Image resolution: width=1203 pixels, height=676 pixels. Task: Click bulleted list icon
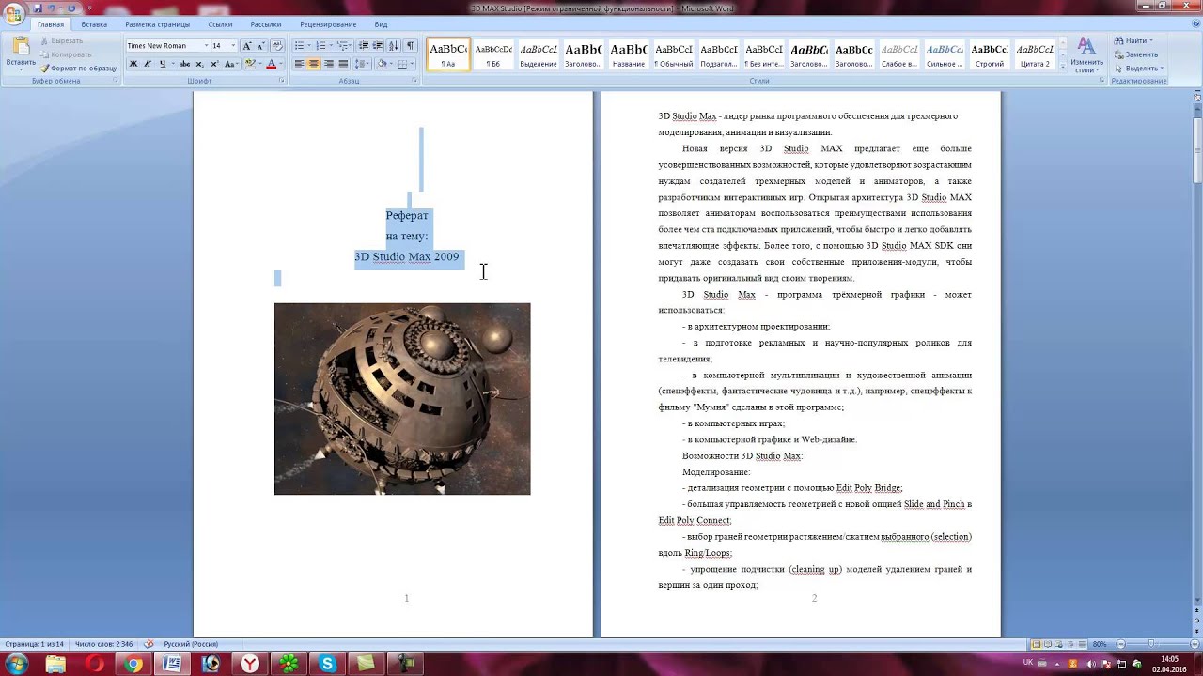[x=300, y=45]
